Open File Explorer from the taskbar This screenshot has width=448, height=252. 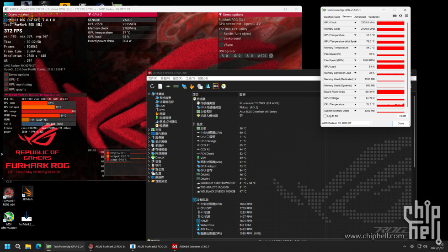coord(28,247)
